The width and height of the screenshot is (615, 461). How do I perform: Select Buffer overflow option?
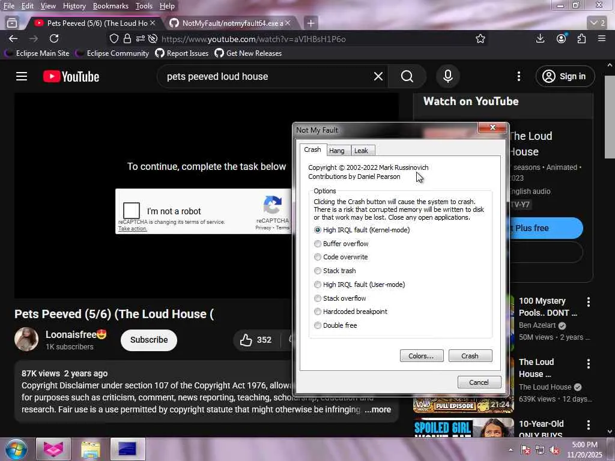click(317, 244)
